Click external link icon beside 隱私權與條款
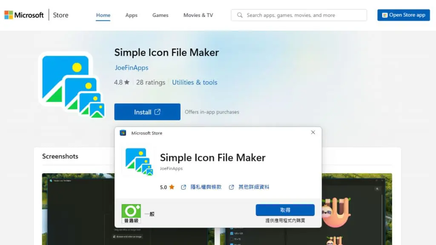 coord(184,187)
